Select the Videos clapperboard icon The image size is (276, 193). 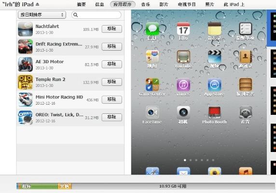click(x=214, y=56)
